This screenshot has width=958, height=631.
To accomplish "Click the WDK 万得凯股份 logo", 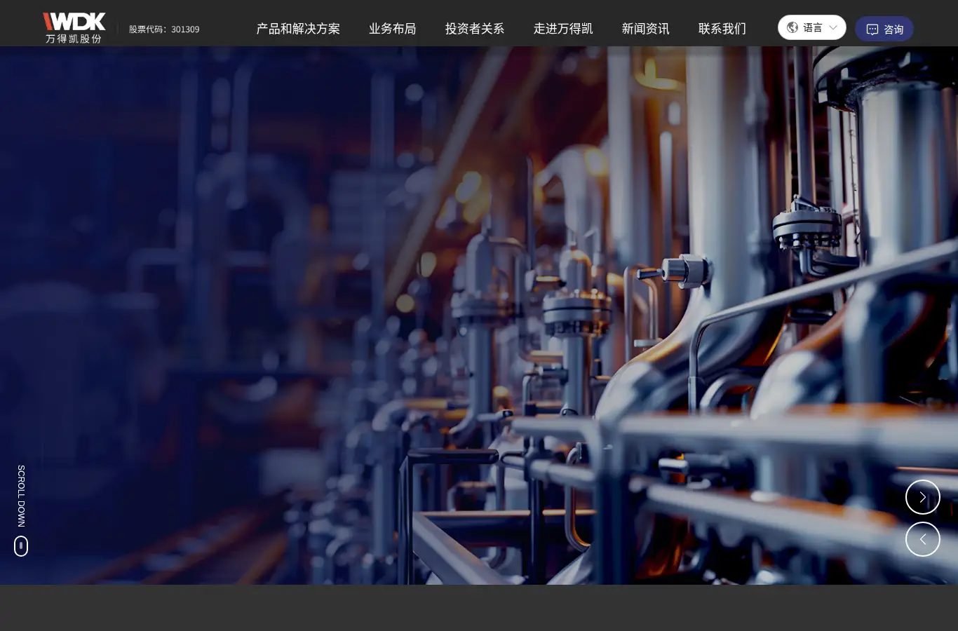I will point(74,28).
